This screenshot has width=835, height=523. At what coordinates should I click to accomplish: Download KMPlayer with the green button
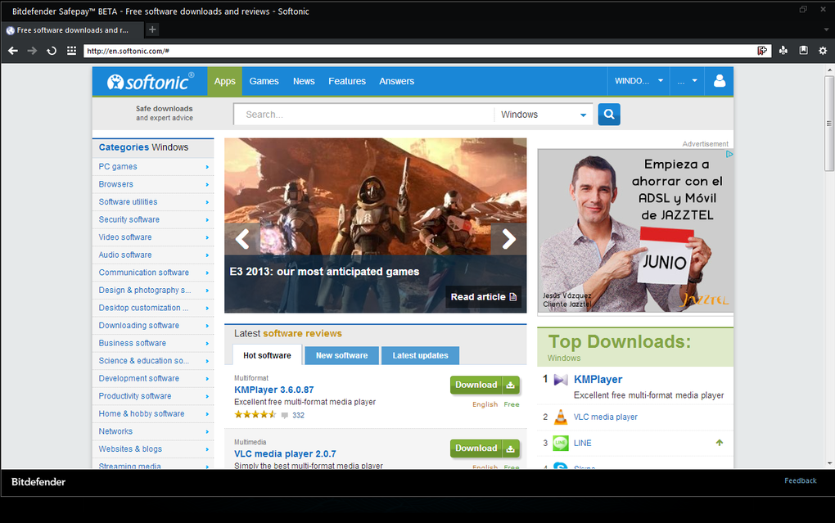point(485,385)
